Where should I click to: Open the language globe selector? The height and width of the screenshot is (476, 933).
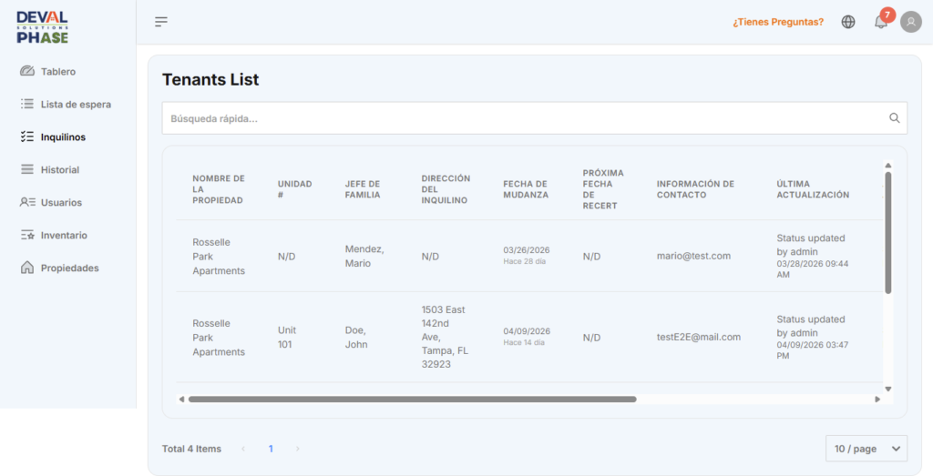(848, 22)
